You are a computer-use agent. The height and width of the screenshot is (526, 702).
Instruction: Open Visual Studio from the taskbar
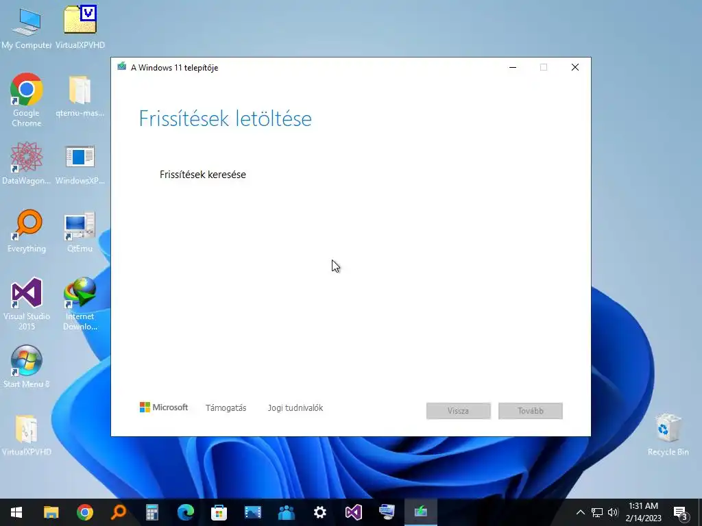pos(353,512)
